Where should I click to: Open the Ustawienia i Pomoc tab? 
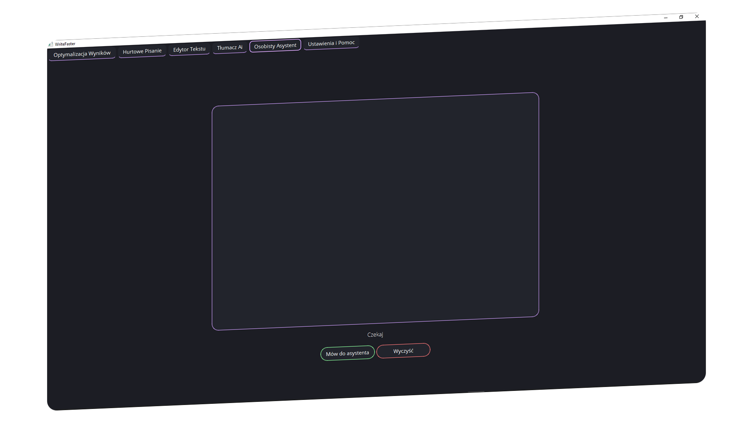[331, 43]
